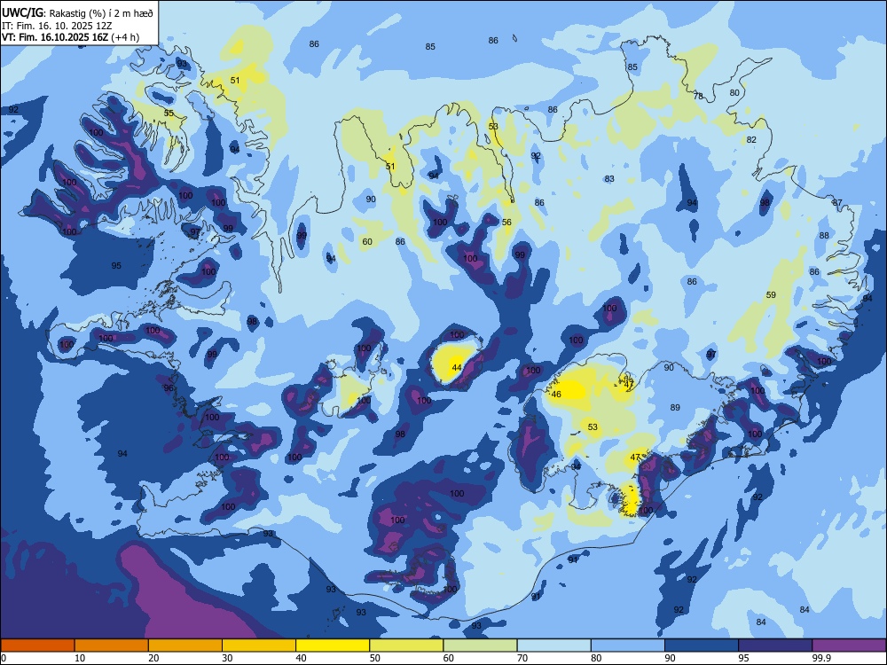Viewport: 887px width, 665px height.
Task: Click the '55' value in the Westfjords
Action: (x=169, y=113)
